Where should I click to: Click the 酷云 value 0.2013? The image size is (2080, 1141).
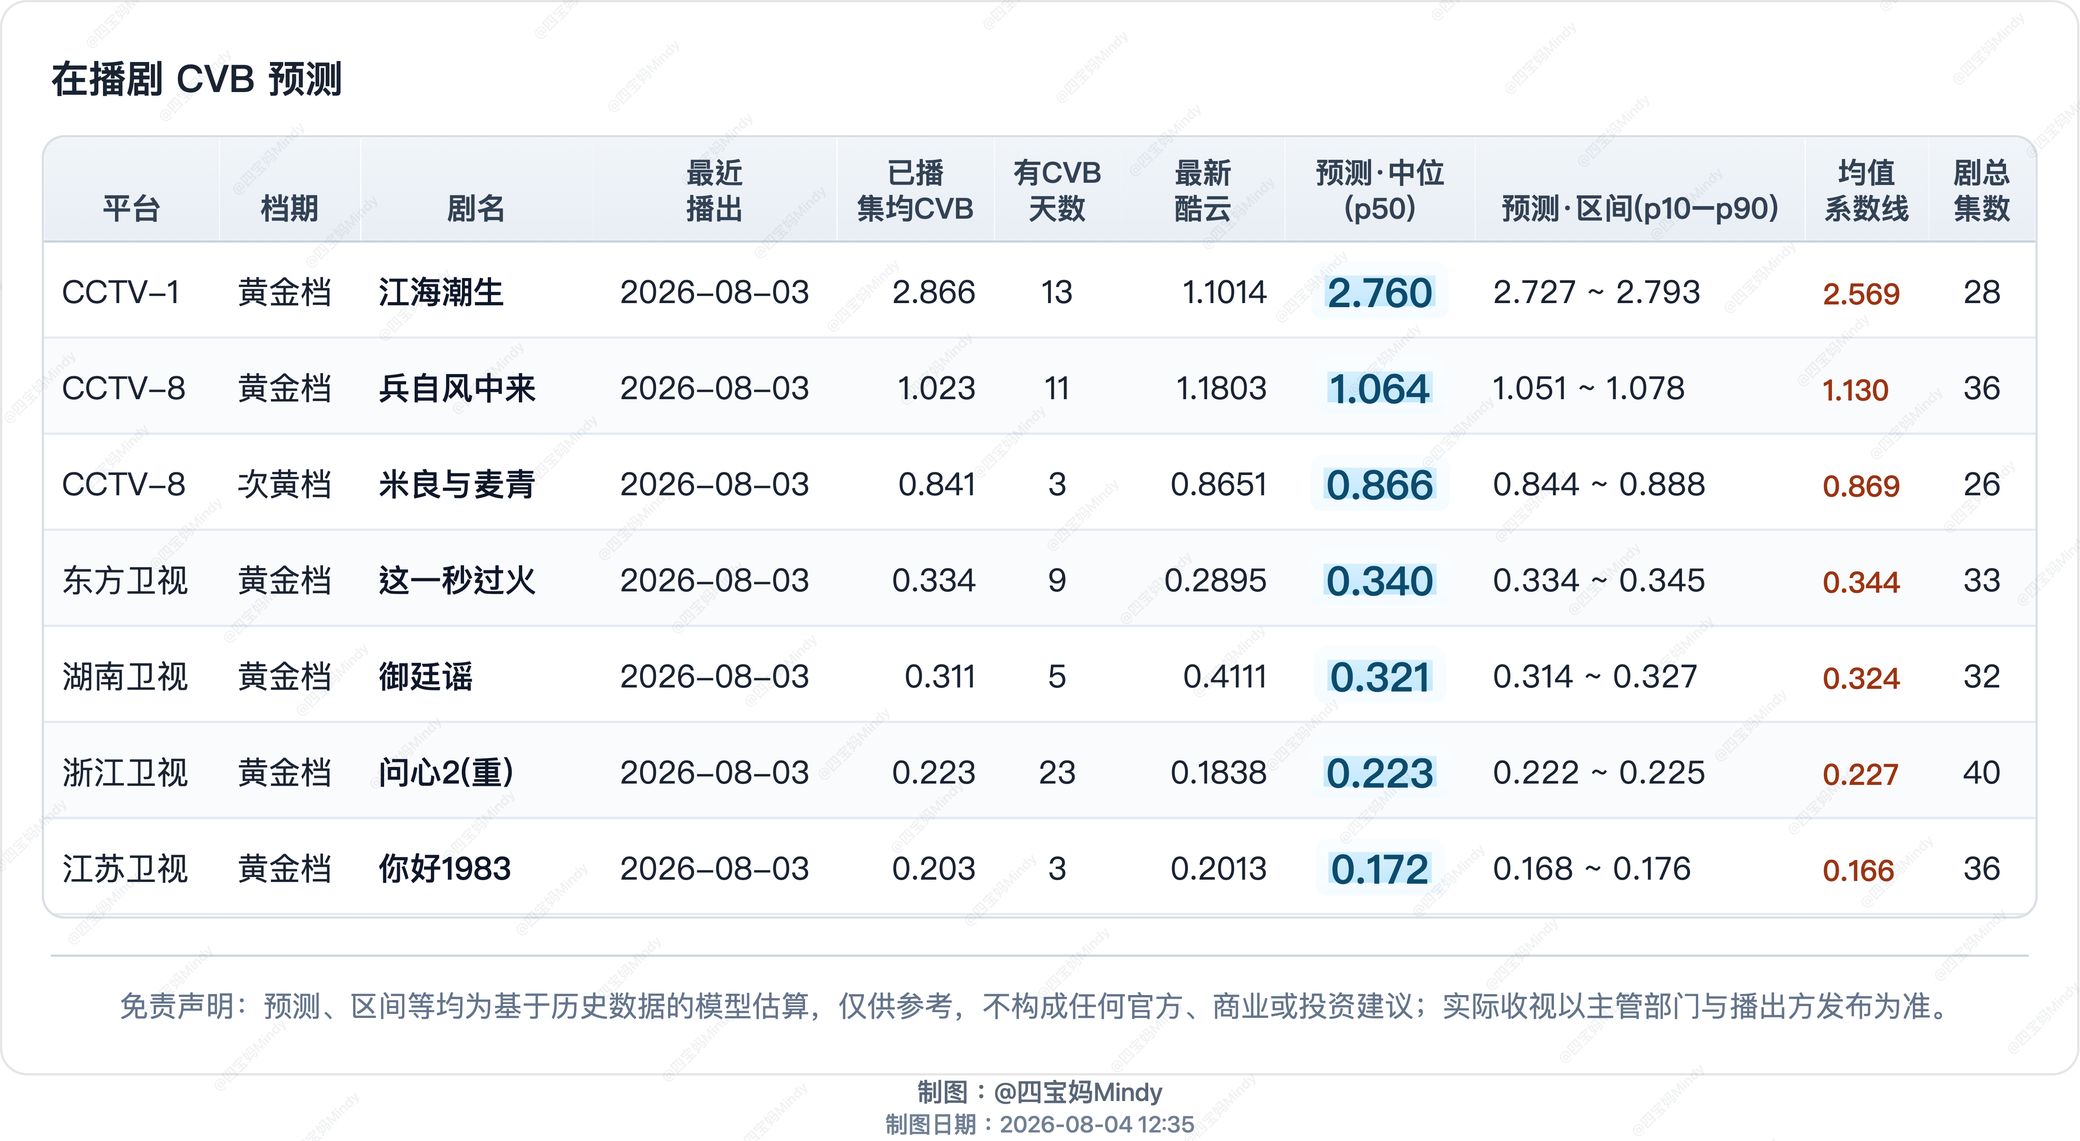1218,868
